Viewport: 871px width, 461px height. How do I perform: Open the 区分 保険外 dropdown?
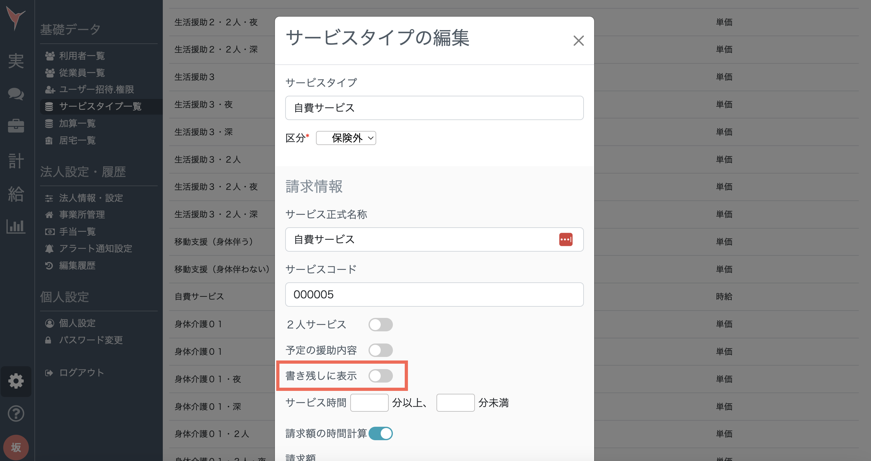coord(345,138)
